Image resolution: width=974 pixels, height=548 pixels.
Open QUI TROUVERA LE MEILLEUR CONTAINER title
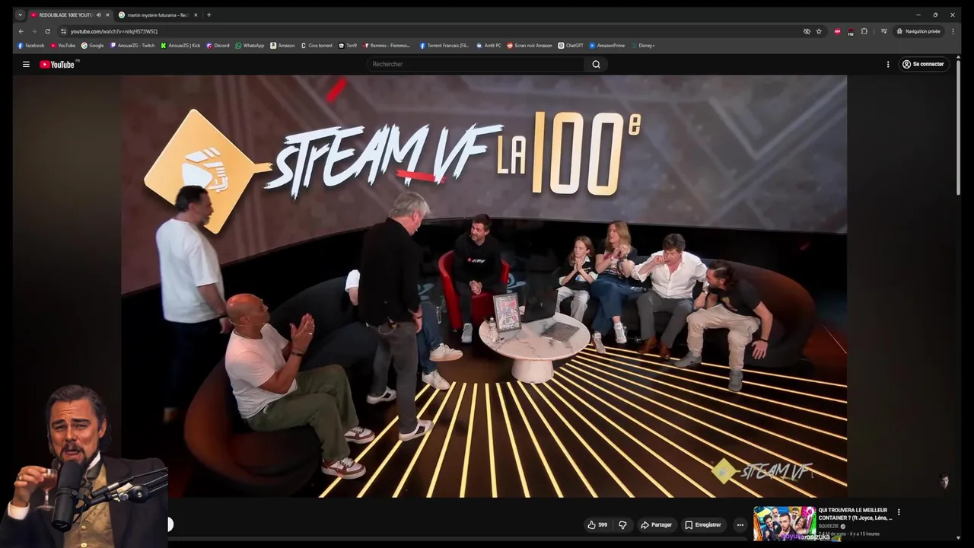(x=855, y=514)
